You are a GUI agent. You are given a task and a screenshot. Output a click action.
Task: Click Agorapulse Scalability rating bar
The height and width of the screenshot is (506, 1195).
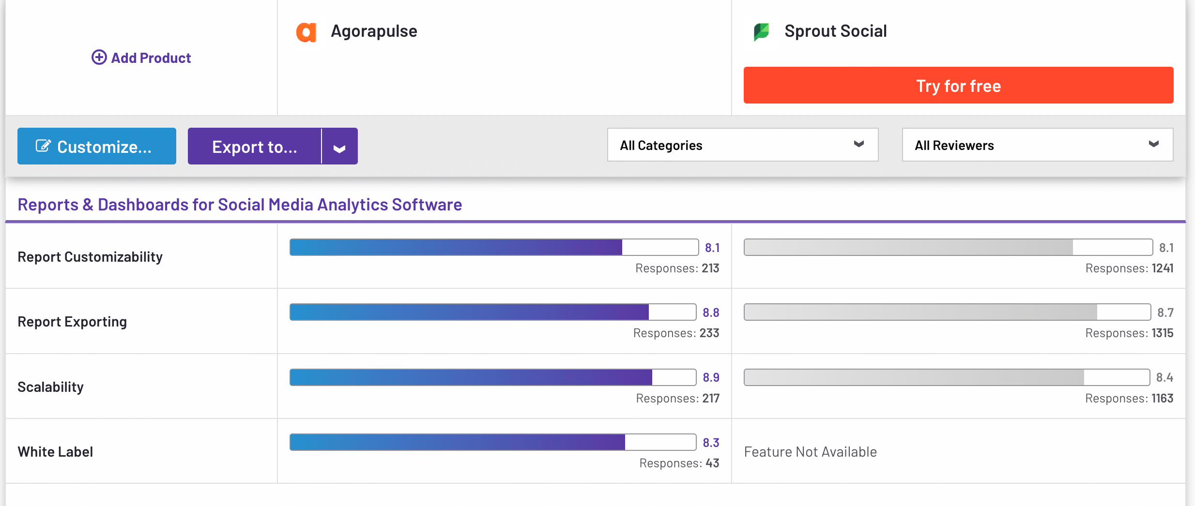[x=493, y=377]
